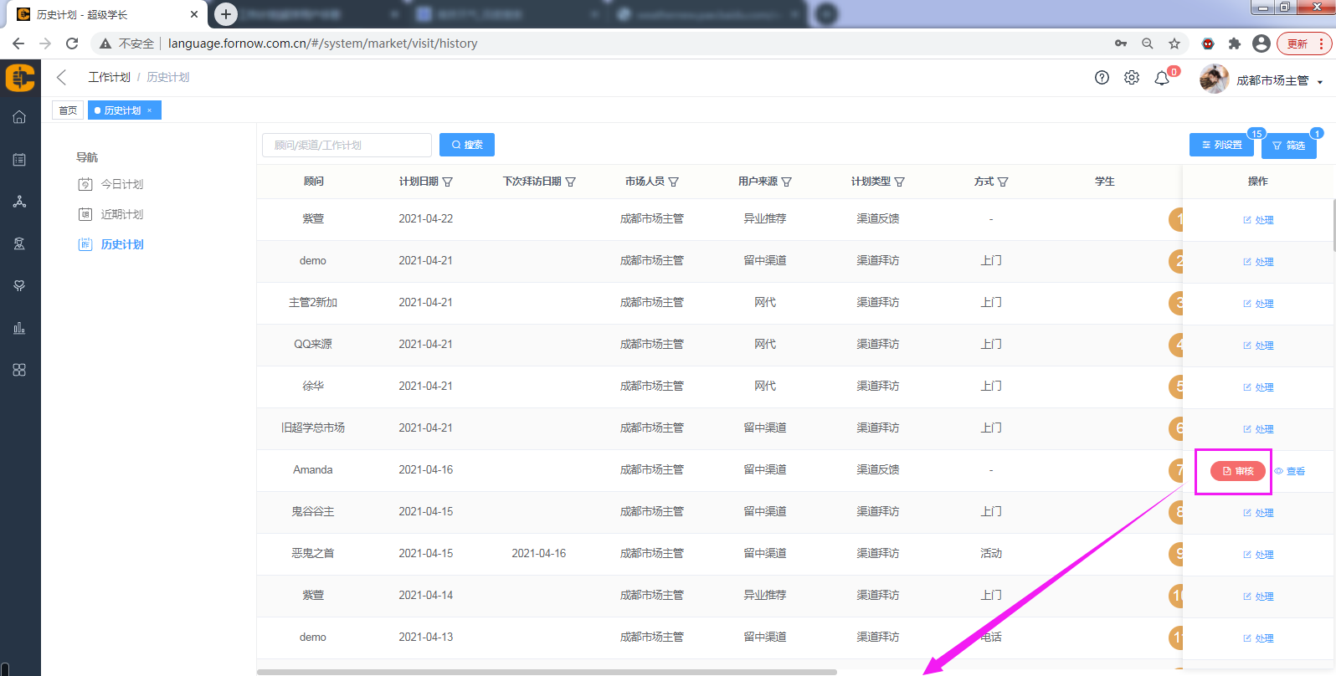Switch to the 首页 tab
Screen dimensions: 1336x676
[x=68, y=110]
